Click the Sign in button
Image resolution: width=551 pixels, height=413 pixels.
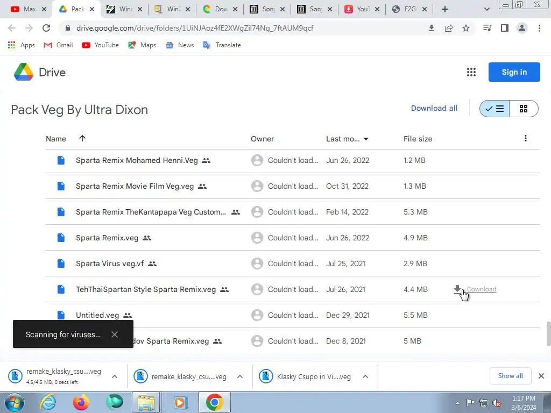pos(514,72)
